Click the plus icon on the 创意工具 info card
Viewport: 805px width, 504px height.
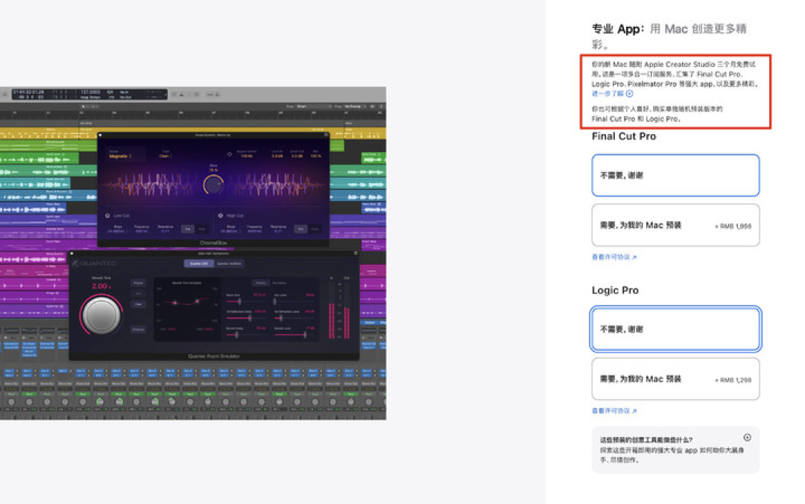tap(747, 437)
